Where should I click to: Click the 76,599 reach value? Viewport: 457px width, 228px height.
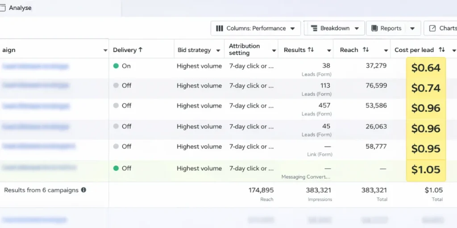coord(376,85)
